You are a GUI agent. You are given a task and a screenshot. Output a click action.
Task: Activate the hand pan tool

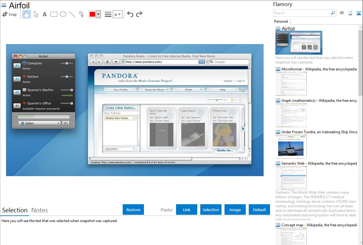click(27, 14)
